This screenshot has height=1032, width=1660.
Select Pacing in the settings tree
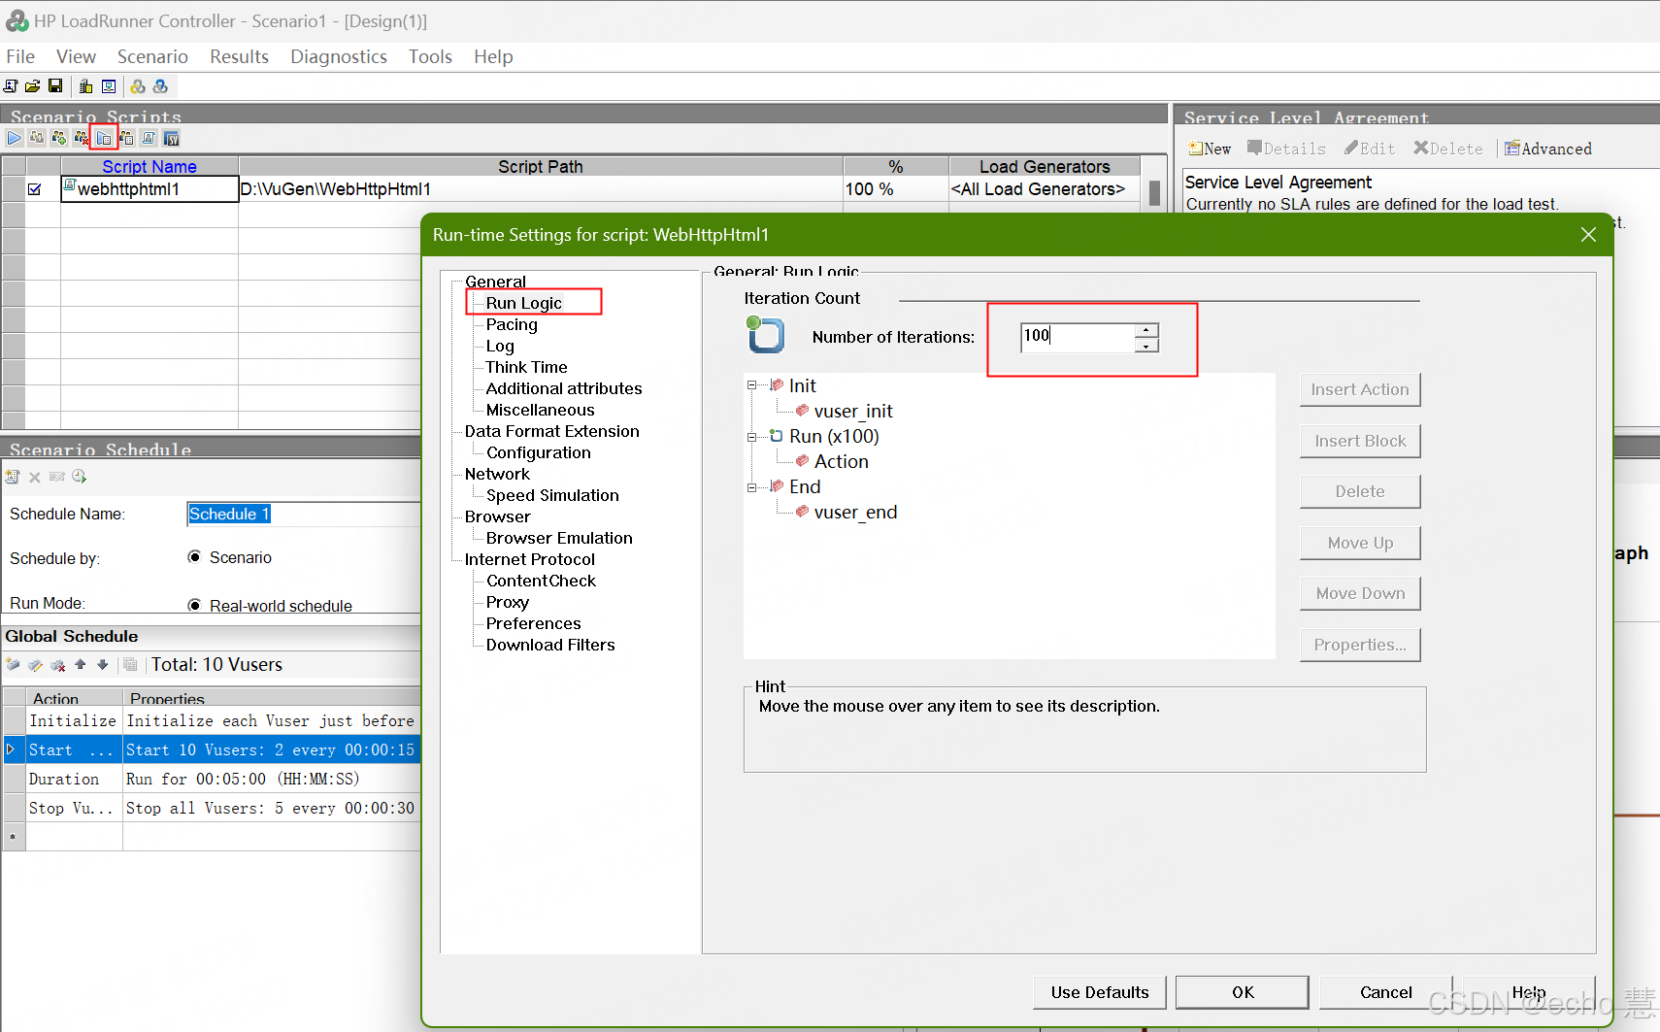point(512,324)
